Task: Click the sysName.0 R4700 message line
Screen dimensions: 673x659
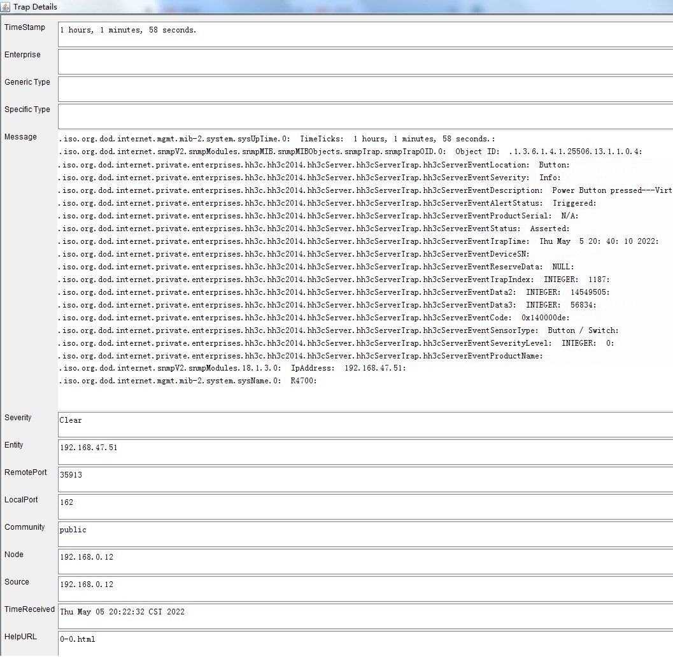Action: point(188,381)
